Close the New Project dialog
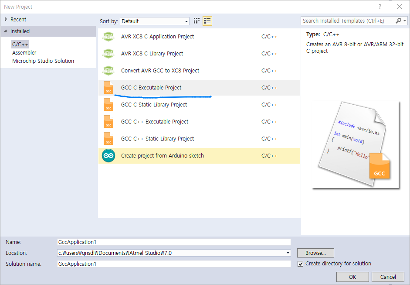Screen dimensions: 410x285 coord(399,7)
